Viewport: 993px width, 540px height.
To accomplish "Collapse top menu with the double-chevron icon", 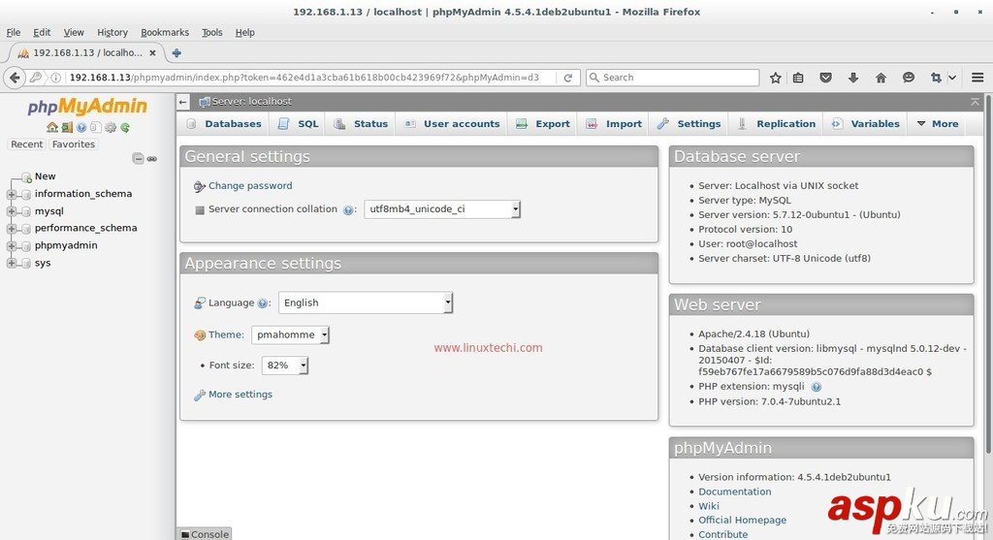I will 975,101.
